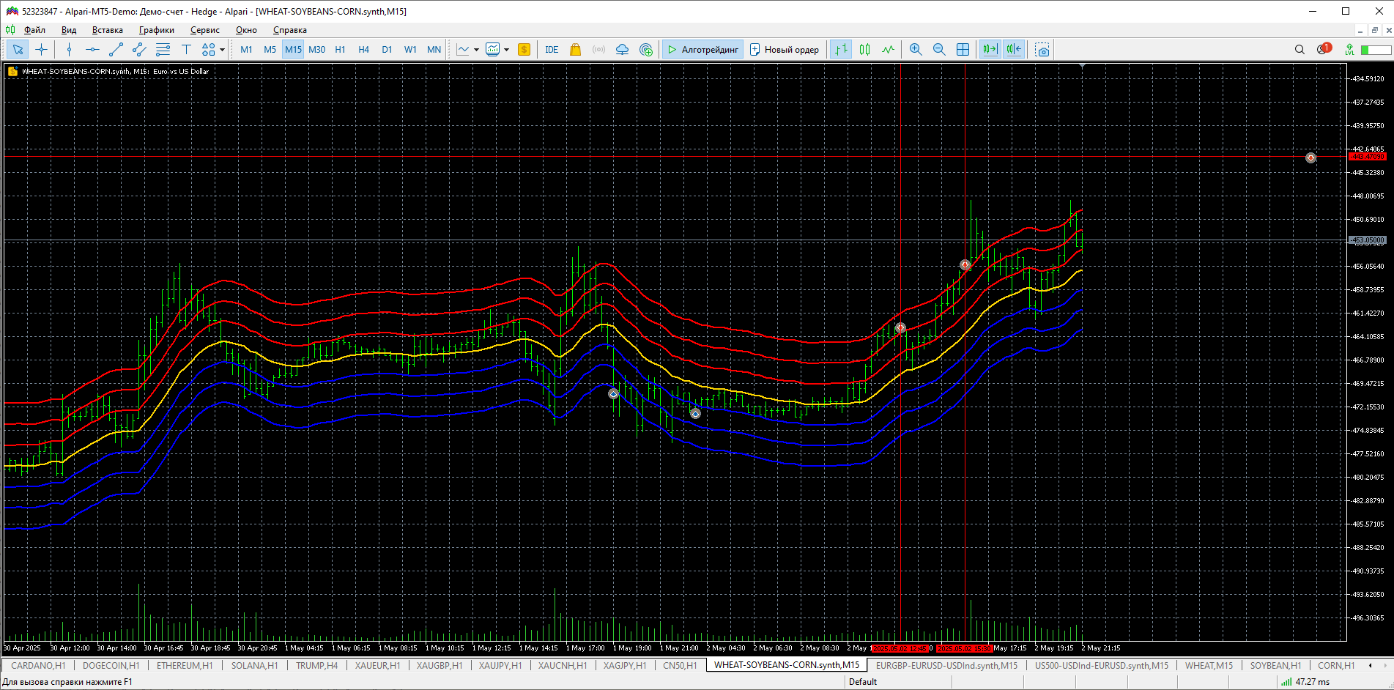Switch chart to candlestick display
1394x690 pixels.
(864, 50)
